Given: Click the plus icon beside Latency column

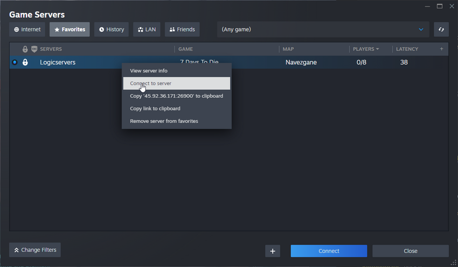Looking at the screenshot, I should click(441, 49).
